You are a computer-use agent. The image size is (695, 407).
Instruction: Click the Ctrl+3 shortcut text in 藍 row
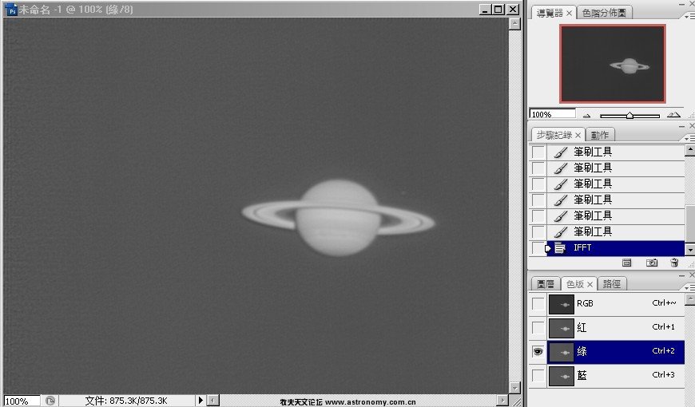click(x=663, y=375)
